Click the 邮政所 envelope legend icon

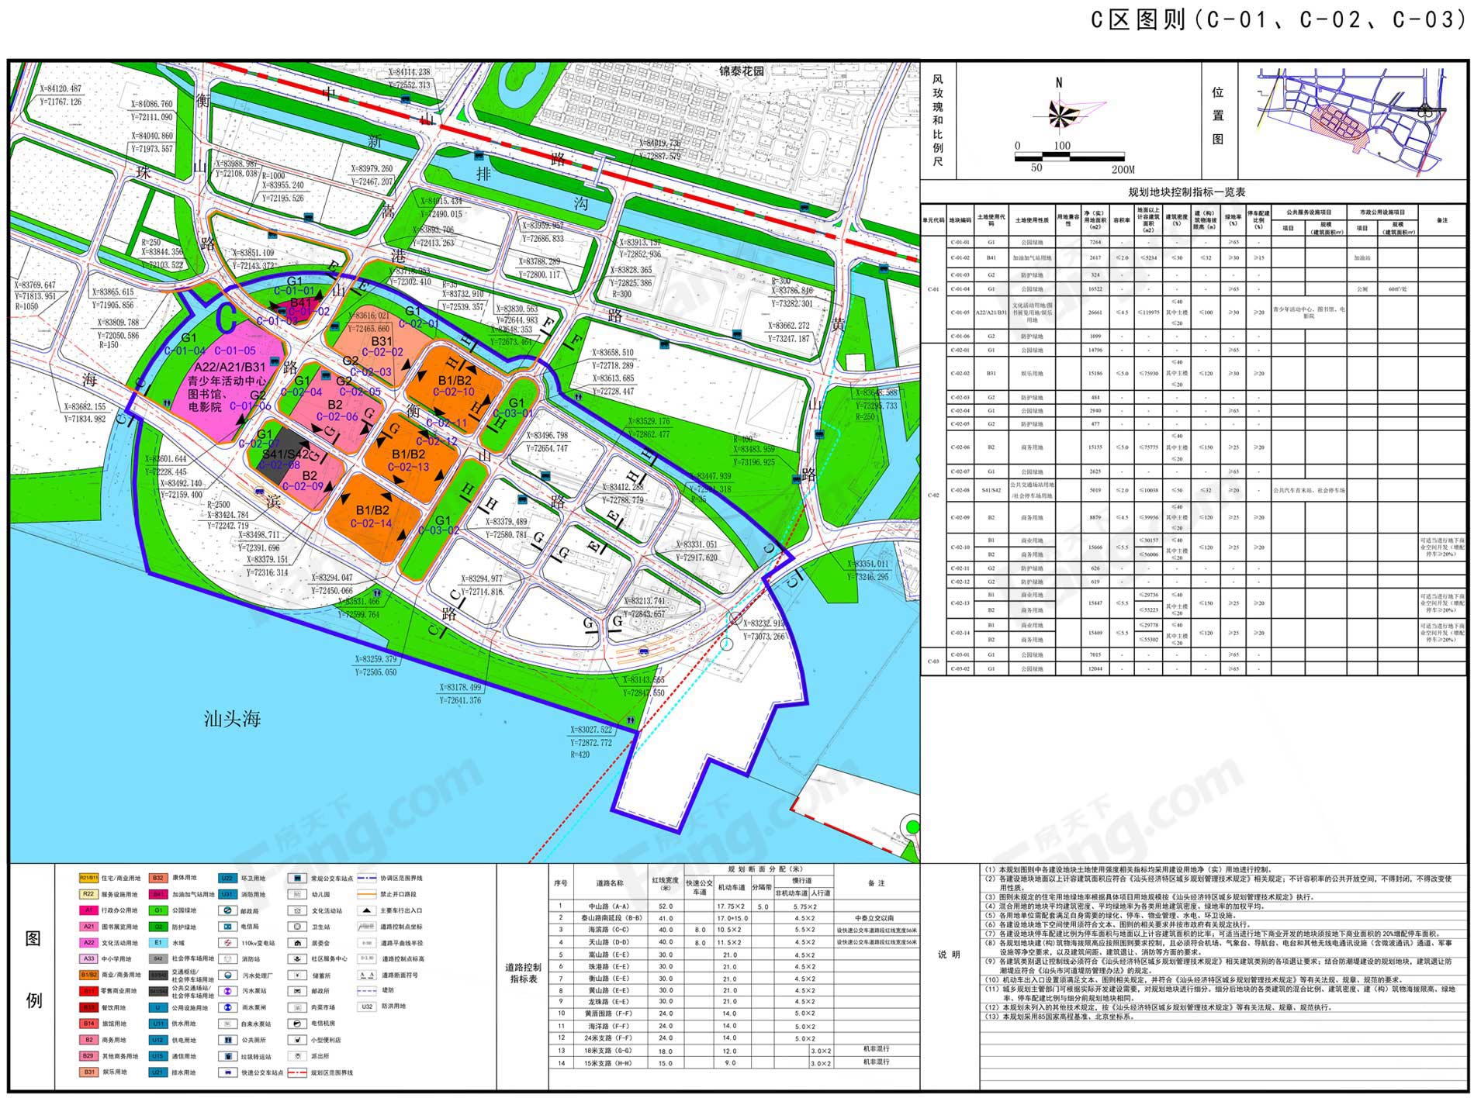click(x=297, y=991)
